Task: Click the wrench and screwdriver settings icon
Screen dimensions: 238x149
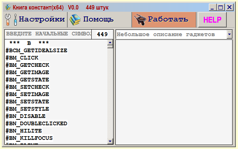Action: tap(11, 20)
